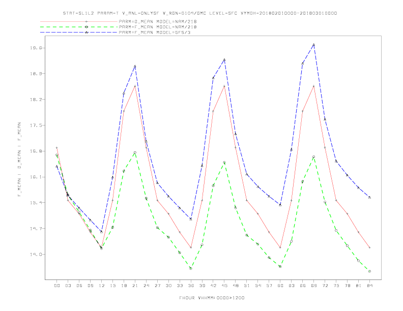The width and height of the screenshot is (403, 311).
Task: Click x-axis forecast hour label 57
Action: [269, 286]
